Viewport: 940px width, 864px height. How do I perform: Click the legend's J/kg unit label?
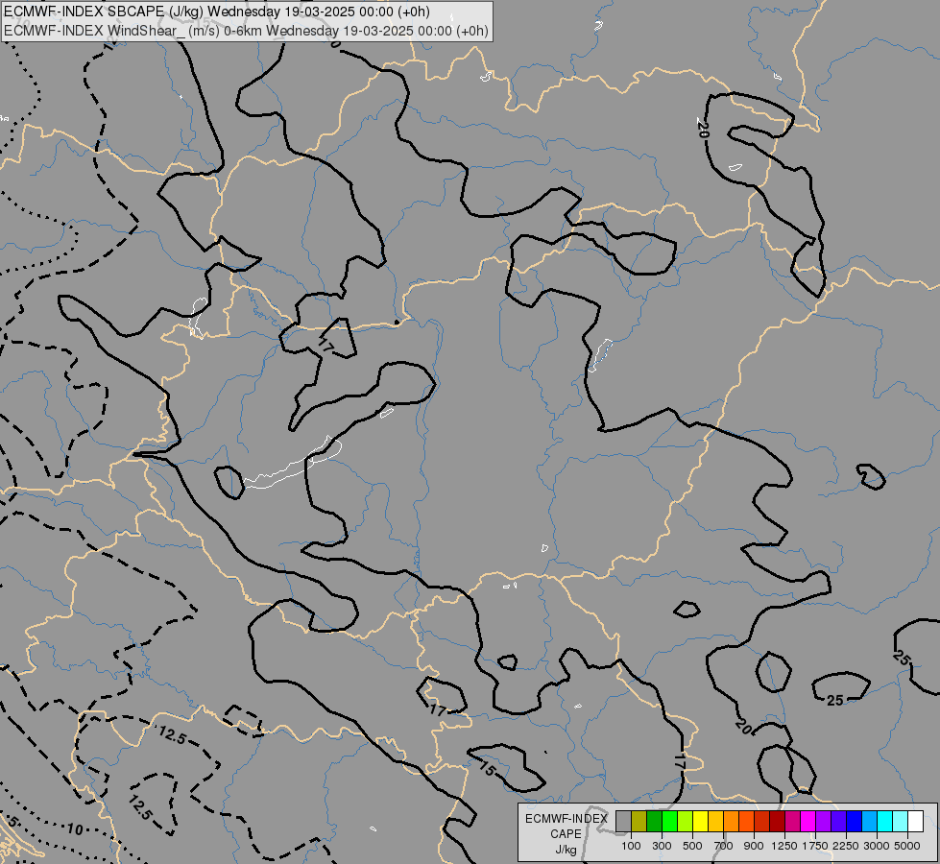pyautogui.click(x=566, y=850)
